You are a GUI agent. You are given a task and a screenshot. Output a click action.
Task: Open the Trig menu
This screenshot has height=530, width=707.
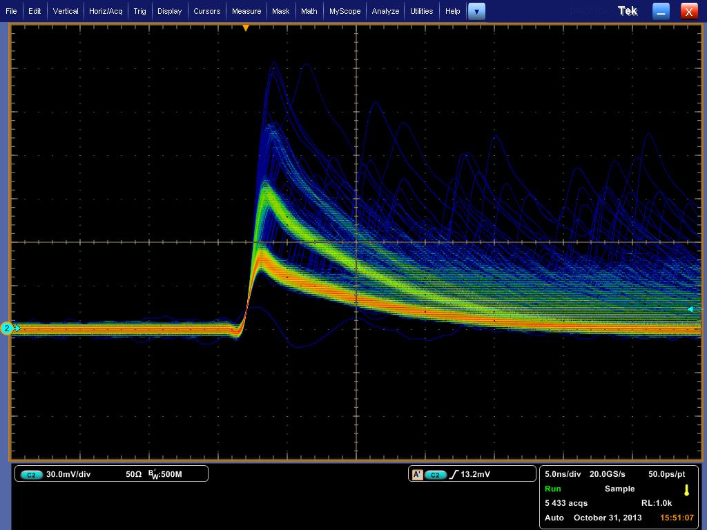[139, 11]
